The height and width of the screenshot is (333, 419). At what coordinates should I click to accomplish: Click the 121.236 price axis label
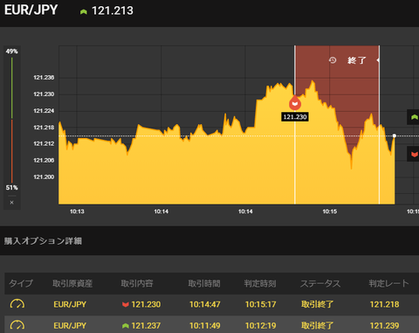pos(44,78)
